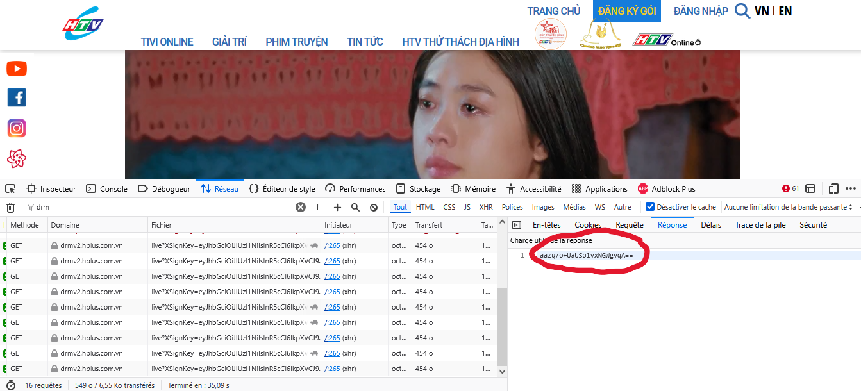Open the Stockage tab
Image resolution: width=861 pixels, height=391 pixels.
(x=419, y=188)
